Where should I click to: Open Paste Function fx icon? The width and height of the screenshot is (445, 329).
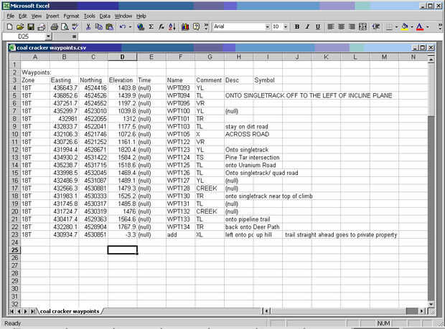click(x=161, y=27)
